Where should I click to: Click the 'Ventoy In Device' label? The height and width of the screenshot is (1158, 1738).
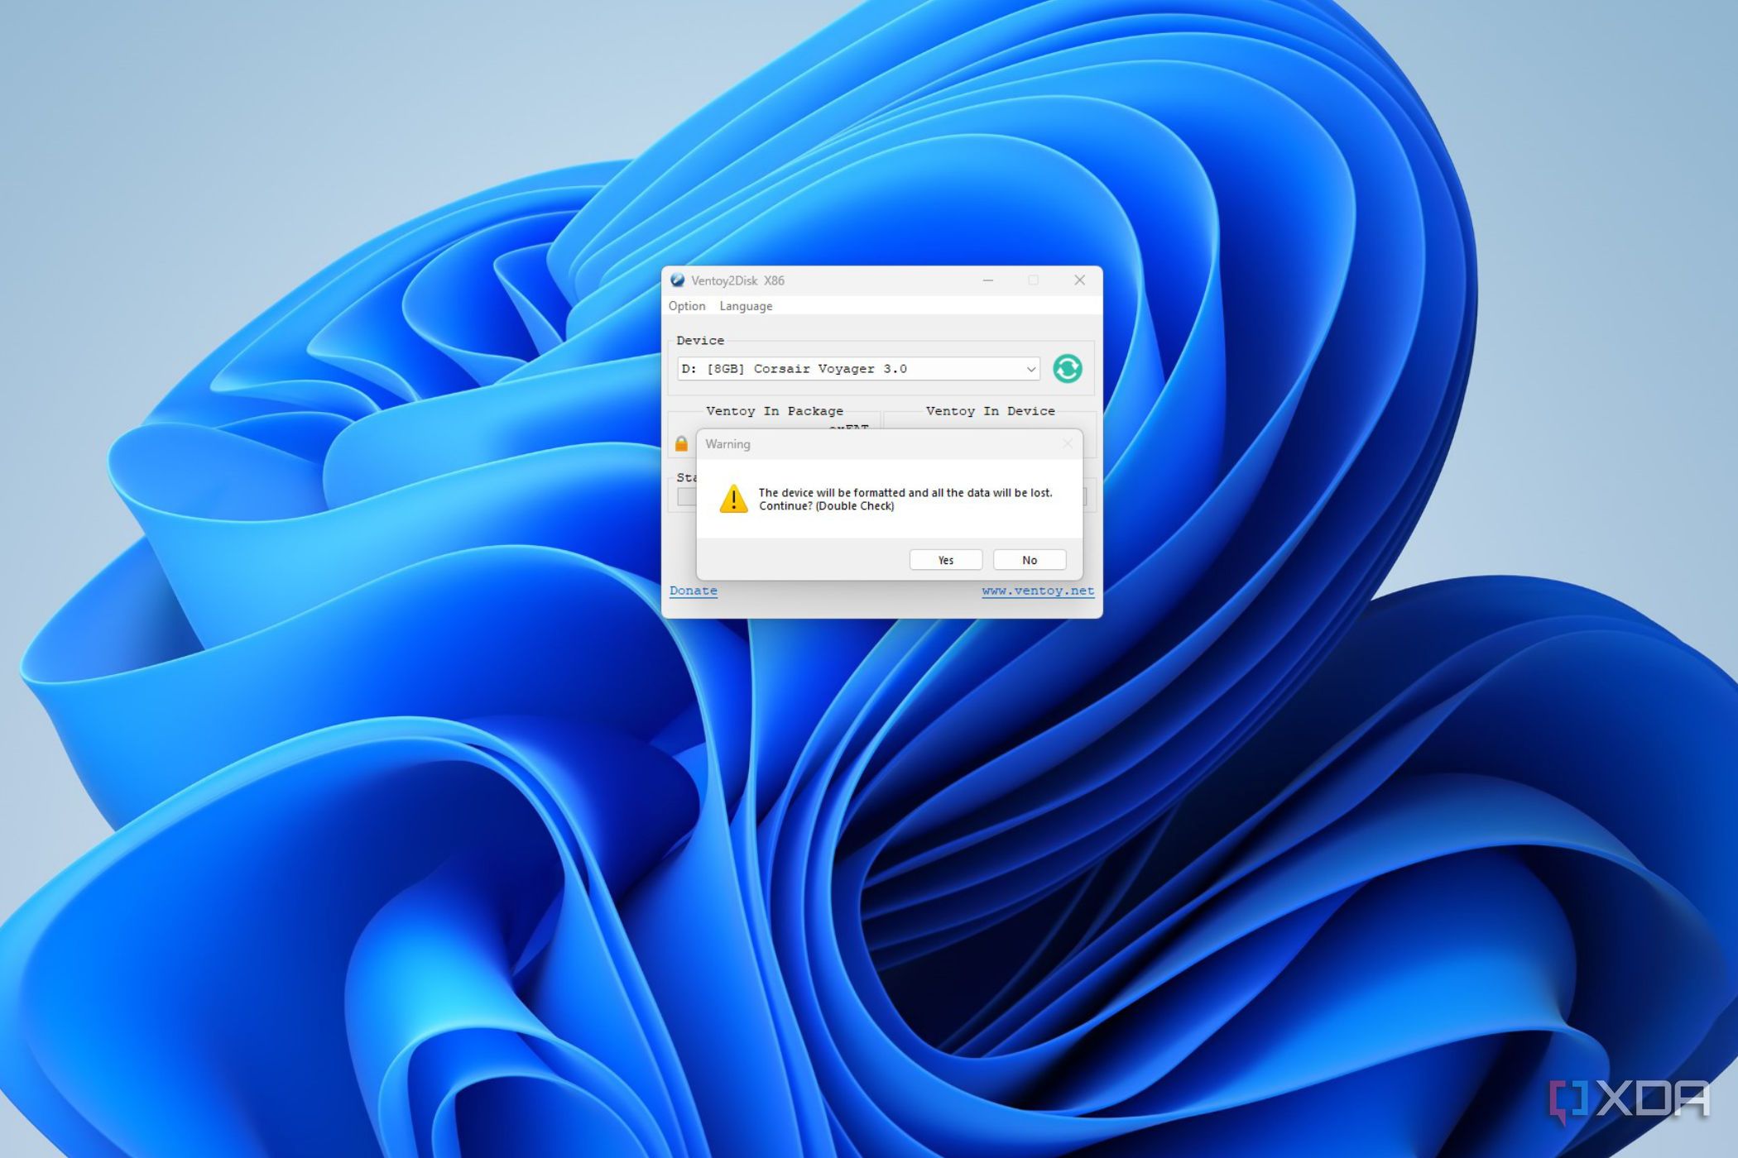coord(990,411)
